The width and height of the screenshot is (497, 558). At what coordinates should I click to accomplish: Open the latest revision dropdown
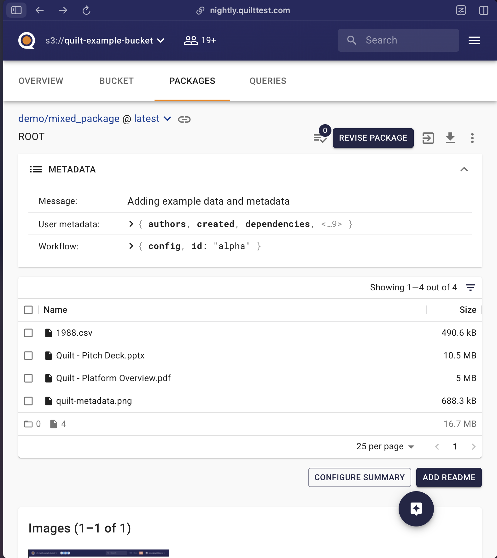click(x=153, y=119)
